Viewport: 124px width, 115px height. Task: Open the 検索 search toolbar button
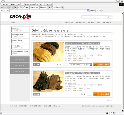pos(26,7)
